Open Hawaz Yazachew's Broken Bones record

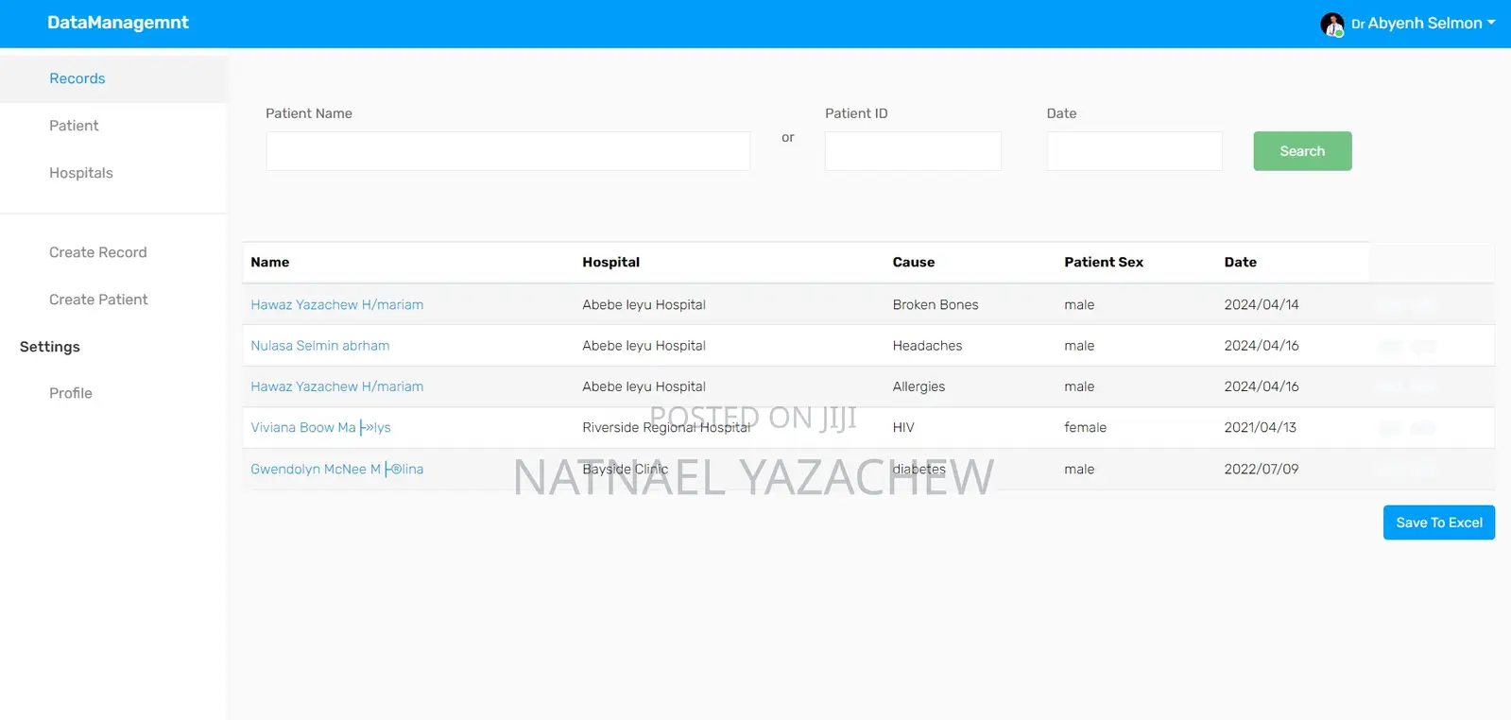337,305
